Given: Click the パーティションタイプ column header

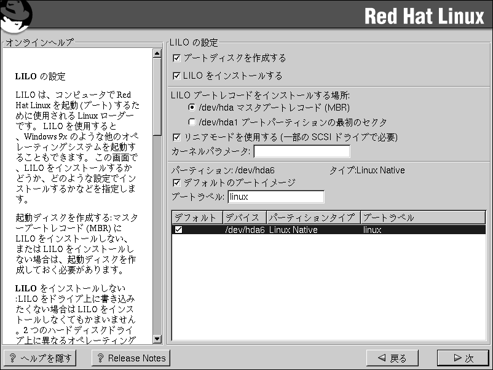Looking at the screenshot, I should click(313, 218).
